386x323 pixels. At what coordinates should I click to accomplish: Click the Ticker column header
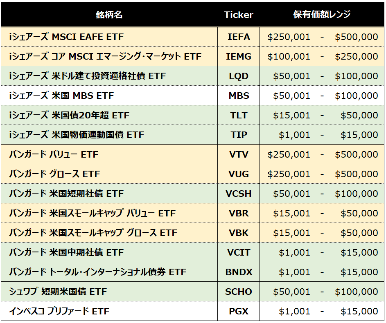tap(239, 15)
